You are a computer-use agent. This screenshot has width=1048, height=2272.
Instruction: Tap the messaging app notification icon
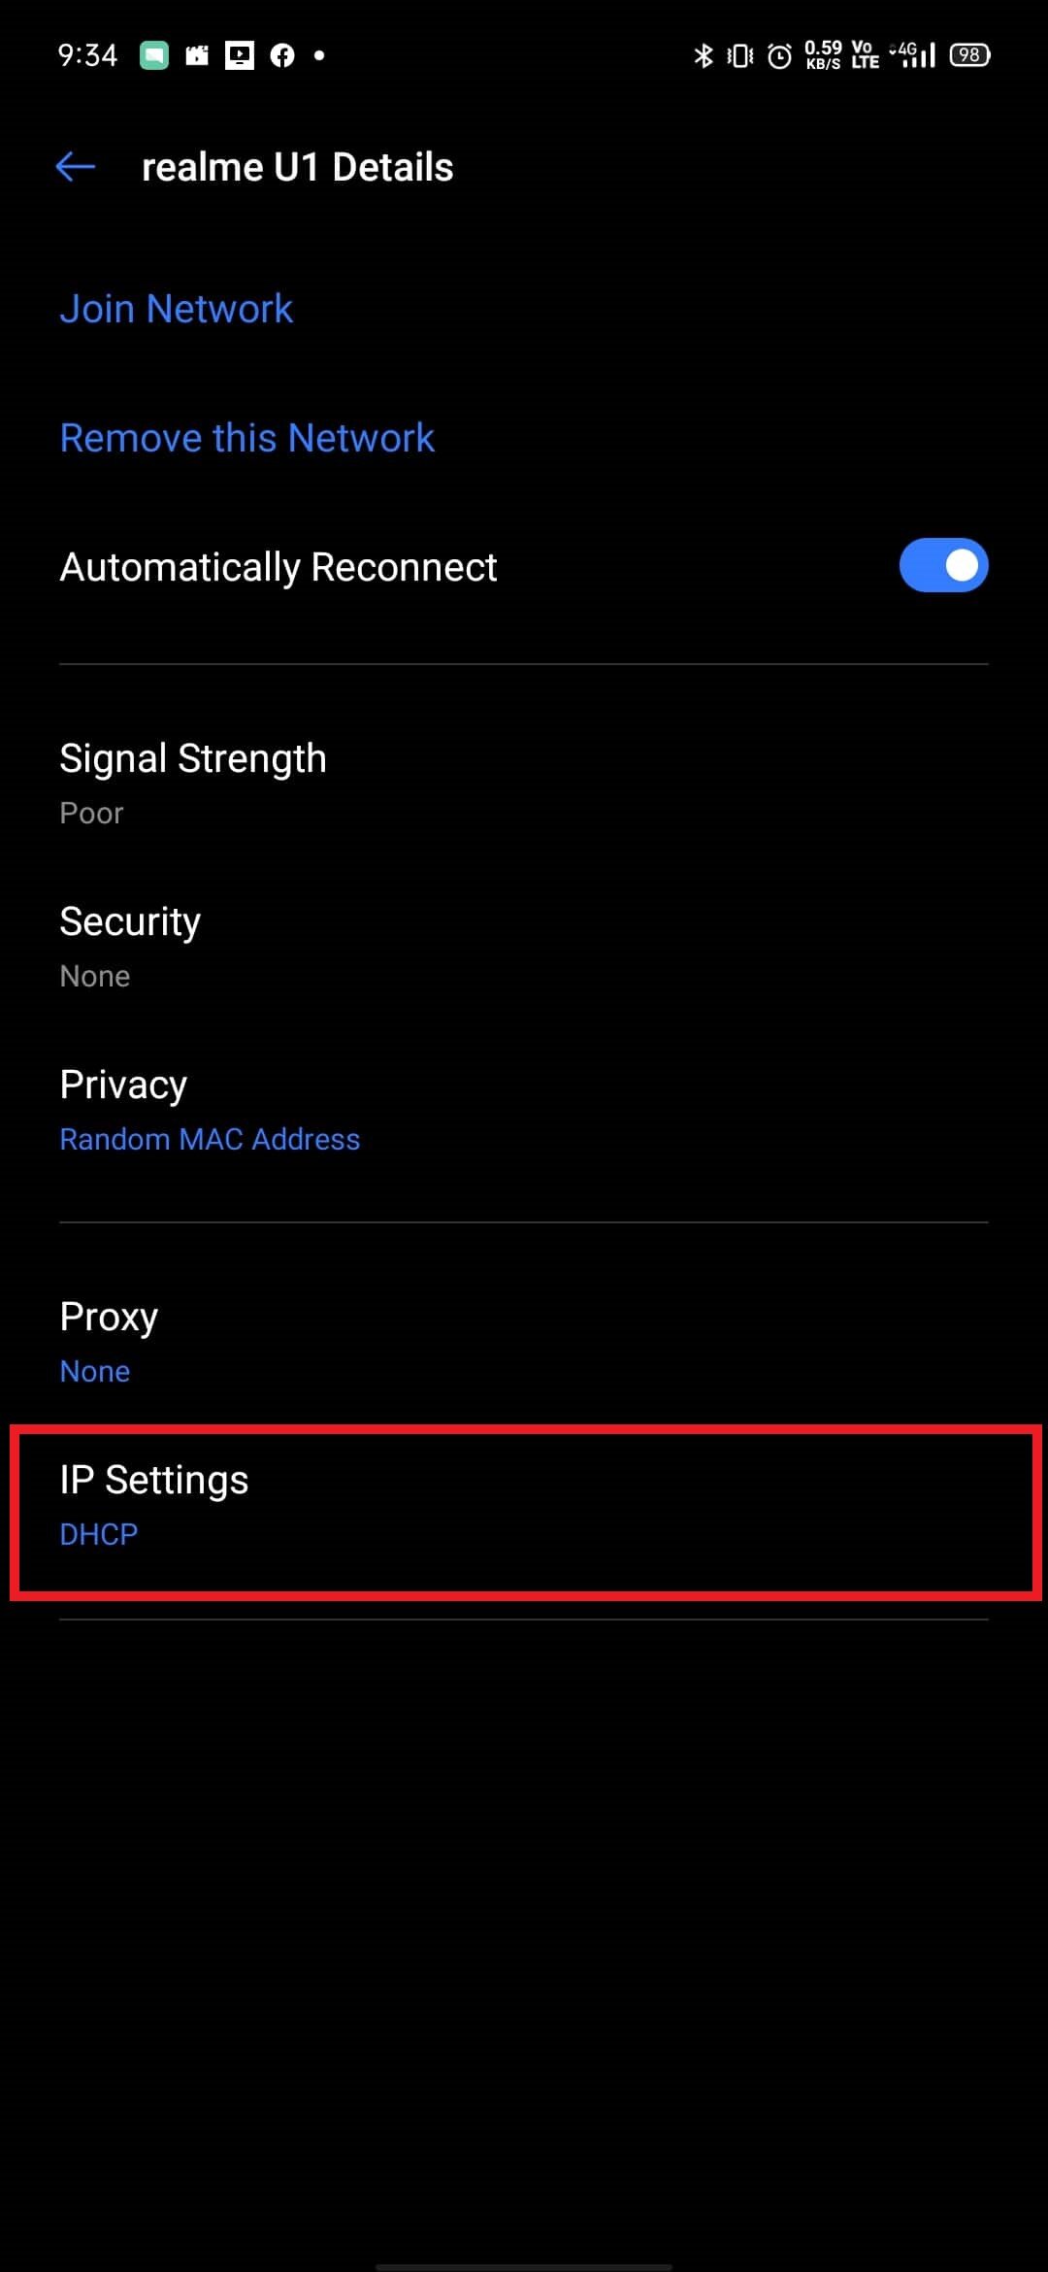155,55
